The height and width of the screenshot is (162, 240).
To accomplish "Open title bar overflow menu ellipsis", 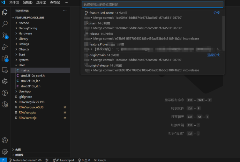I will pyautogui.click(x=66, y=2).
